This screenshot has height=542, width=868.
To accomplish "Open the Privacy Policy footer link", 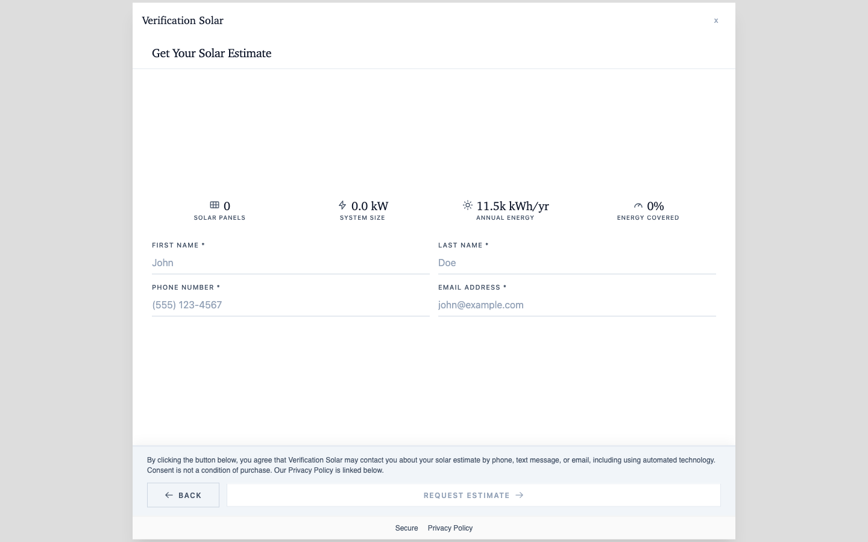I will 450,528.
